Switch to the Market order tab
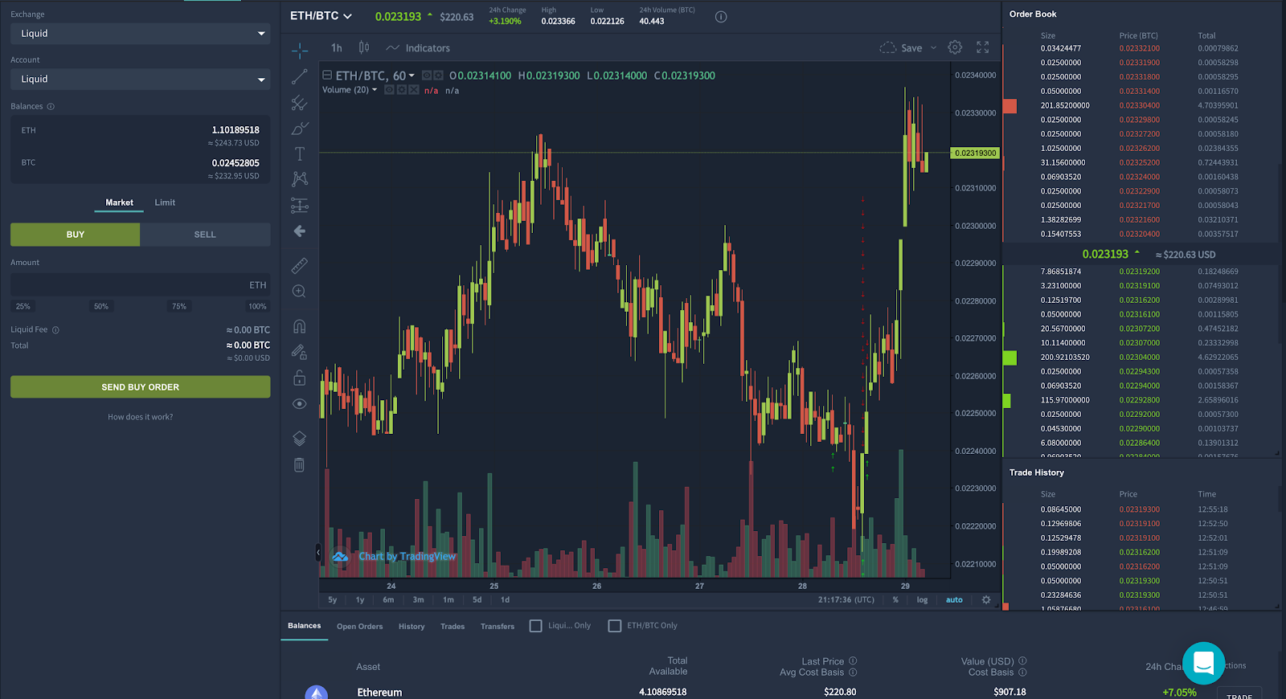 click(x=119, y=202)
